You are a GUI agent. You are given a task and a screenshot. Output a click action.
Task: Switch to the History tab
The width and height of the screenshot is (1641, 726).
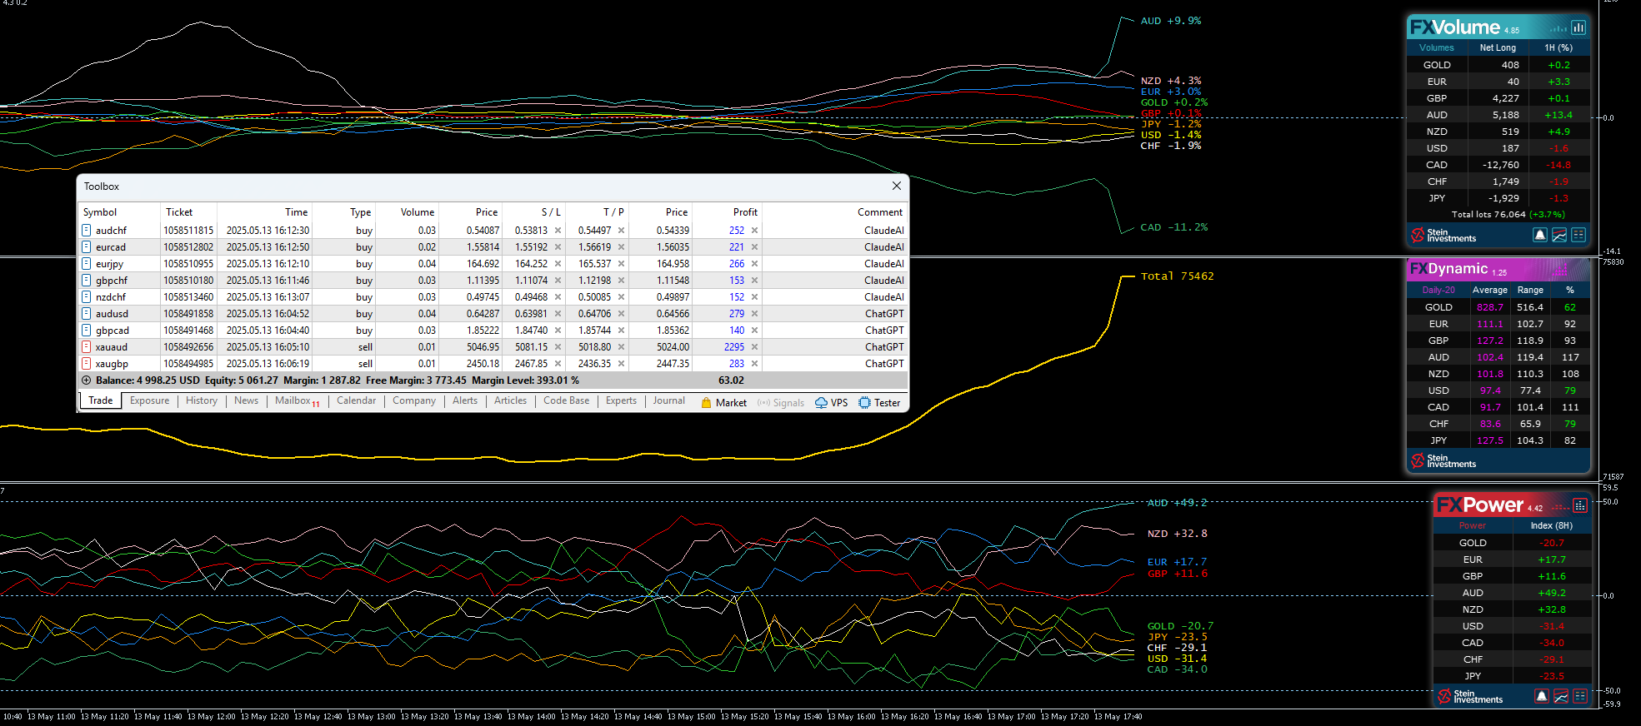pyautogui.click(x=201, y=400)
